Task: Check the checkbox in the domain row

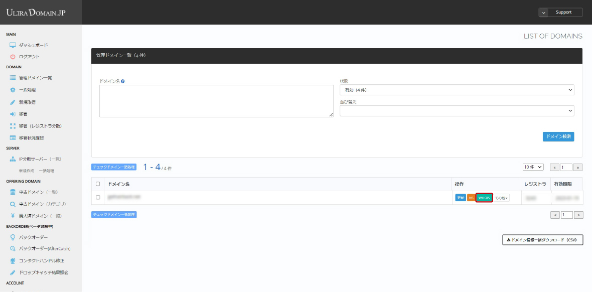Action: pos(98,198)
